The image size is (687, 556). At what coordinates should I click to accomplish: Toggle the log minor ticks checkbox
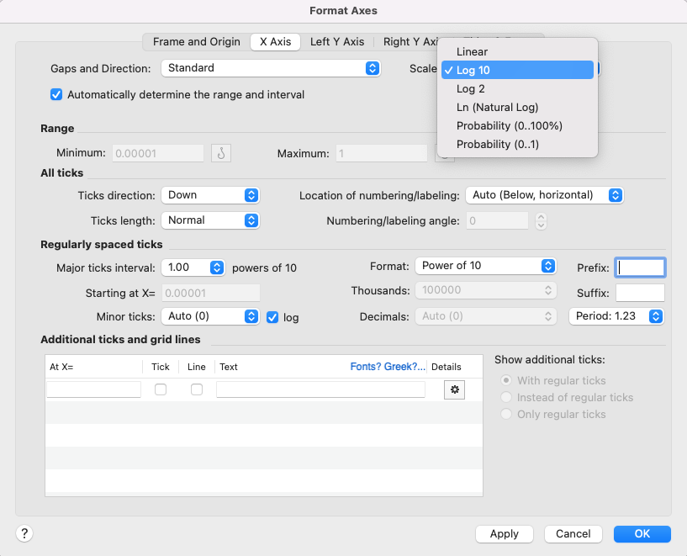(x=272, y=317)
